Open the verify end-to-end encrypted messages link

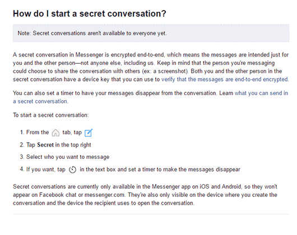point(225,79)
